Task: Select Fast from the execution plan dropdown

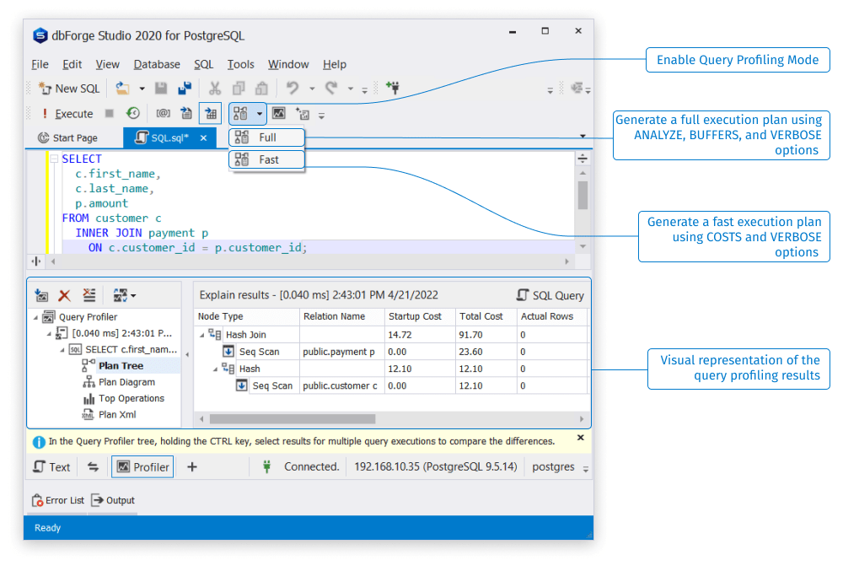Action: (266, 159)
